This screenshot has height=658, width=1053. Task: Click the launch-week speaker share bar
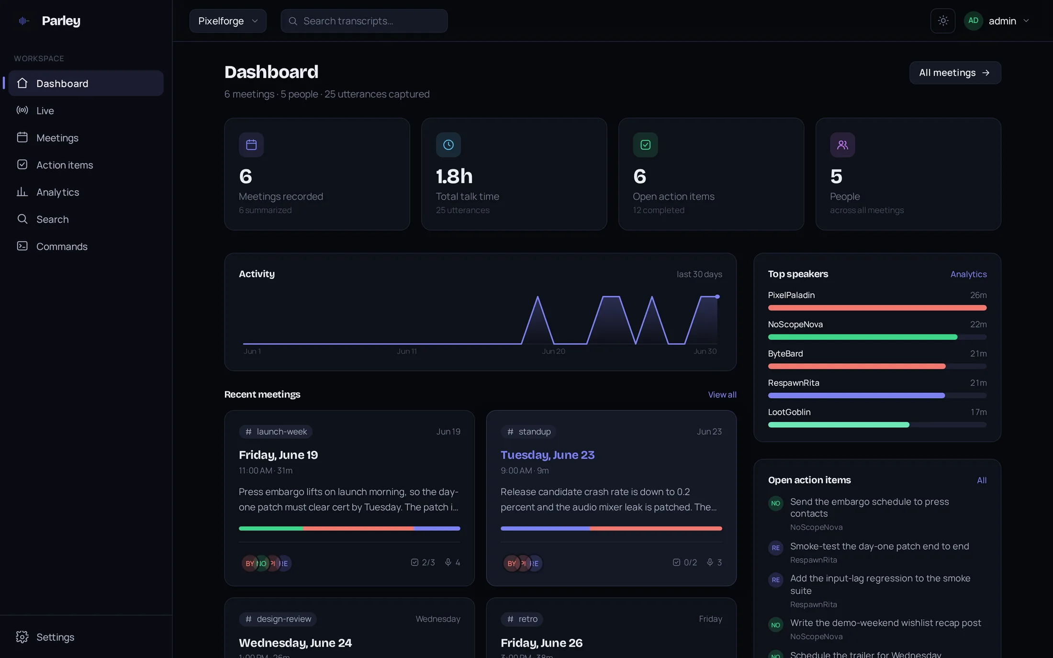tap(349, 528)
